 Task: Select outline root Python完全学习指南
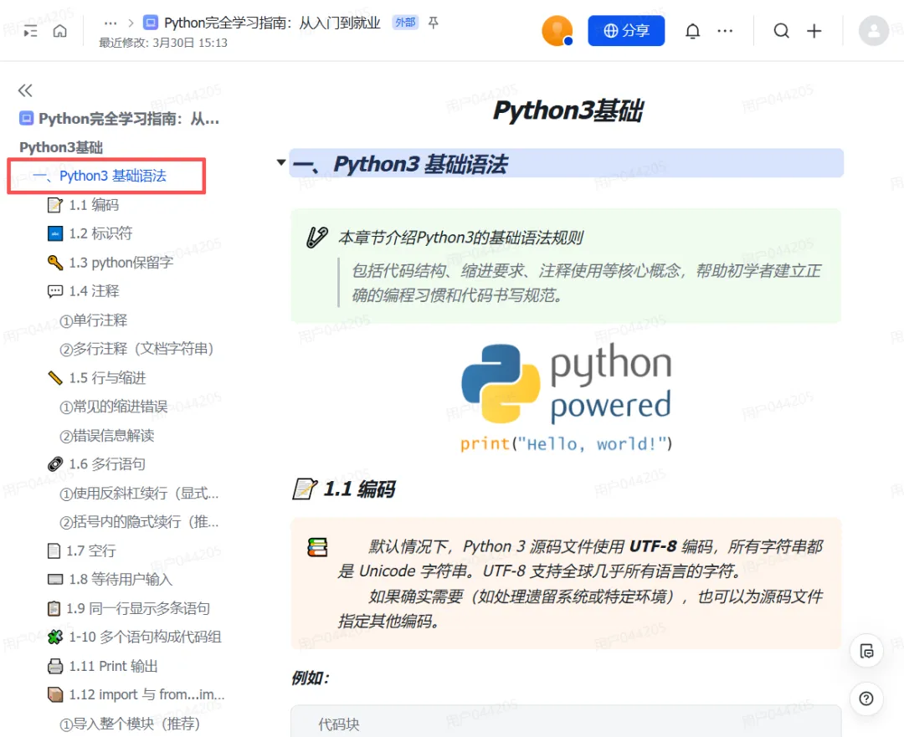click(x=120, y=119)
